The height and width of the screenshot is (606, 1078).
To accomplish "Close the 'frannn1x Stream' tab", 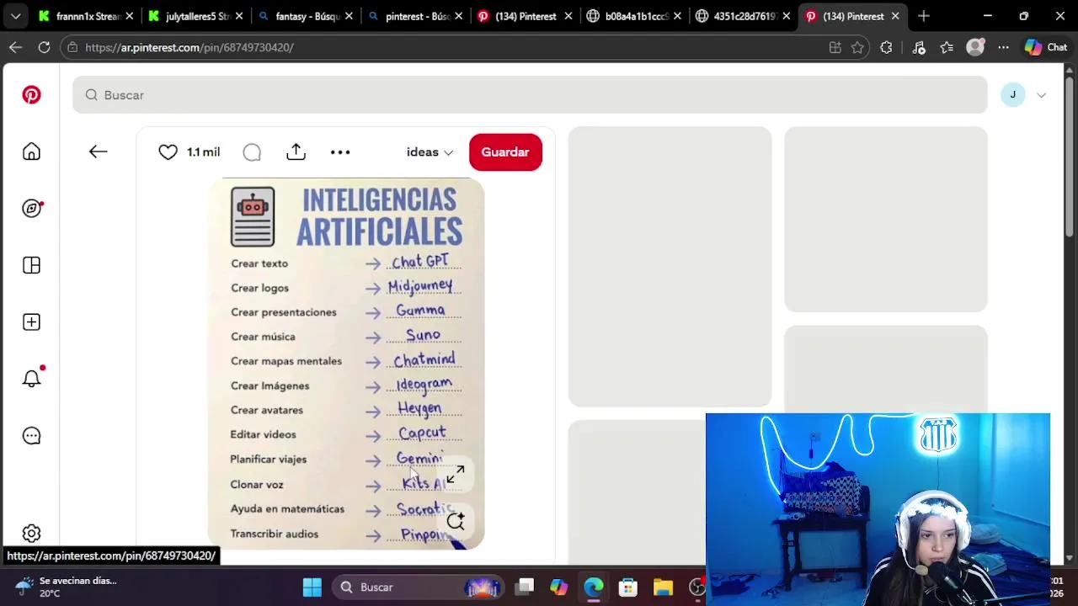I will click(130, 16).
